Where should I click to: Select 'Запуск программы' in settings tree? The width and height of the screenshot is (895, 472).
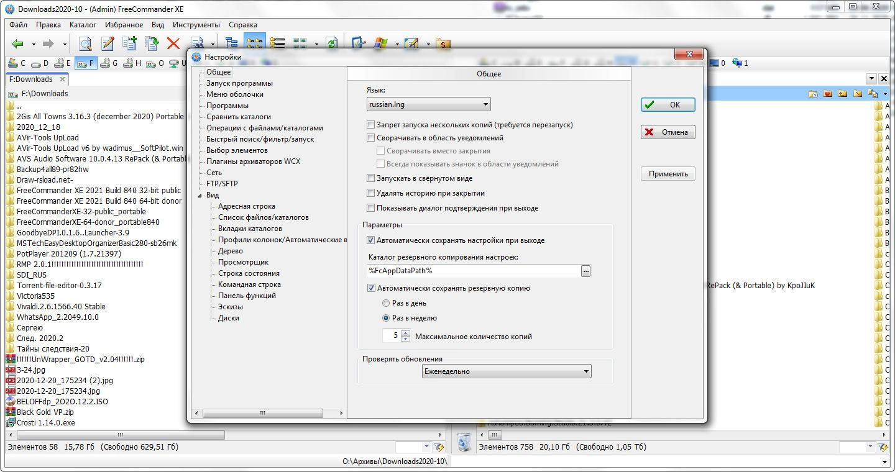(239, 83)
